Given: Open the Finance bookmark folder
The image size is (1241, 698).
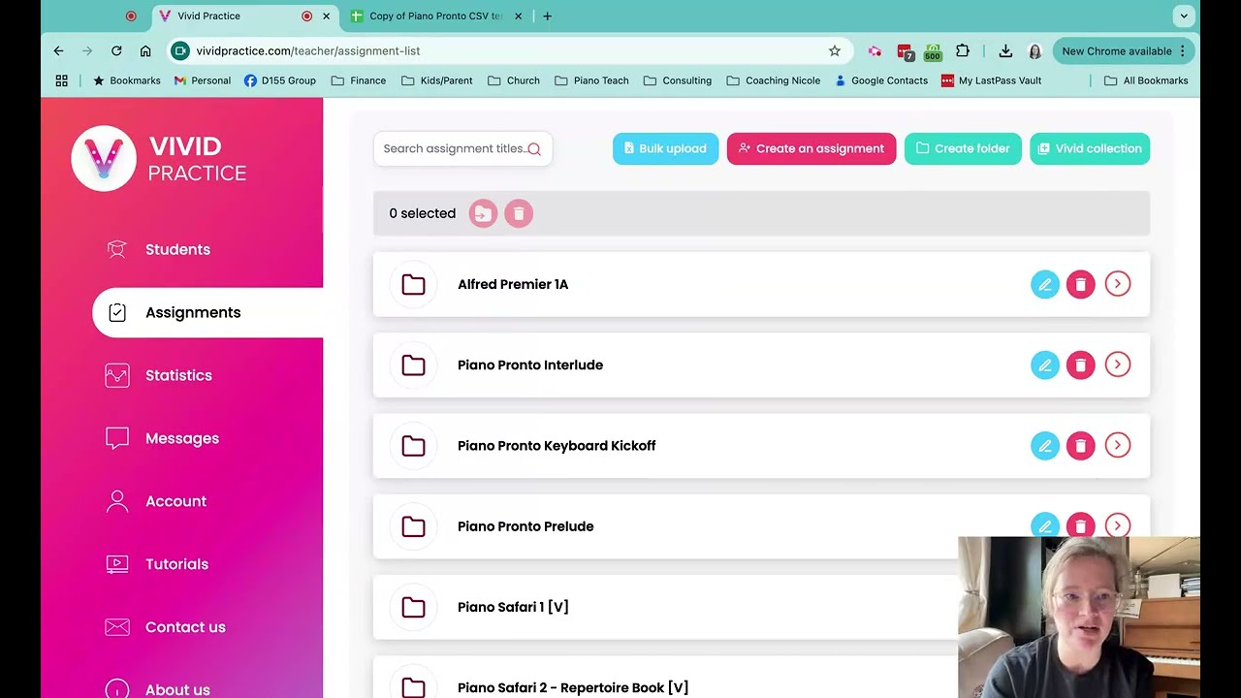Looking at the screenshot, I should 359,80.
